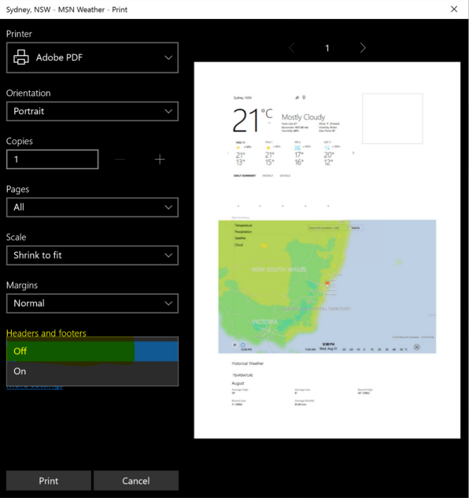Click the Print button
Screen dimensions: 469x498
click(x=49, y=481)
